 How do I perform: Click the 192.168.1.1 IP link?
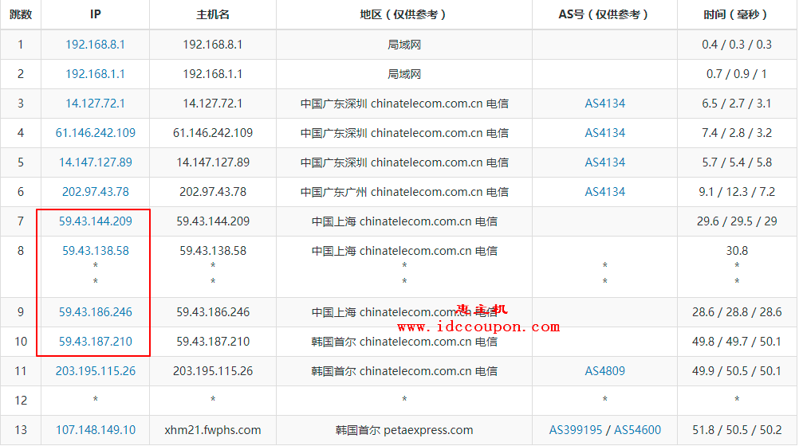click(95, 74)
